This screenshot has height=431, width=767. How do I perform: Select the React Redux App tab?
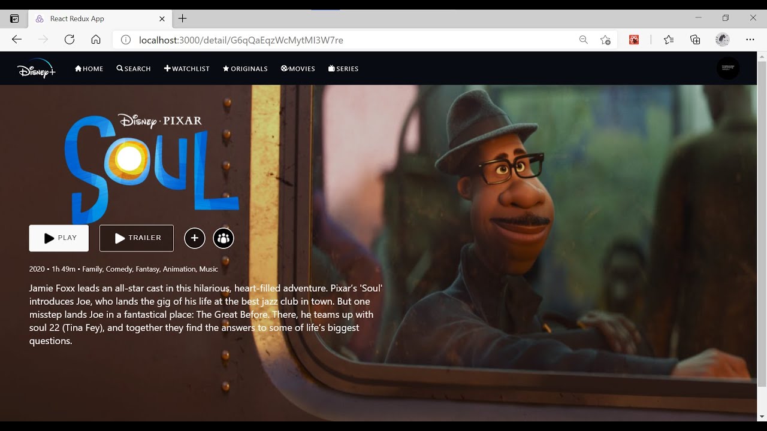(99, 19)
